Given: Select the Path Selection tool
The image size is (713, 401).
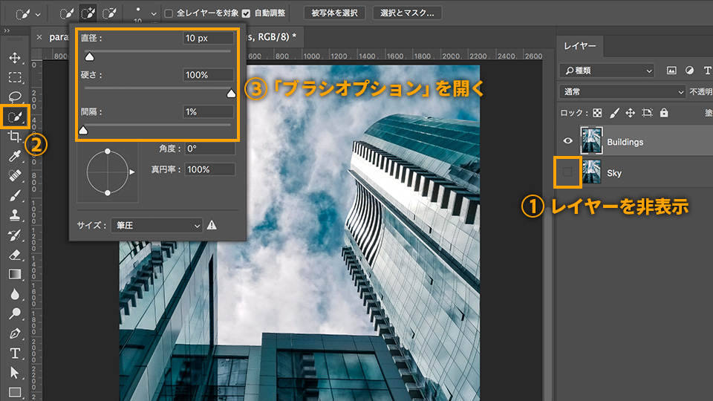Looking at the screenshot, I should coord(15,373).
